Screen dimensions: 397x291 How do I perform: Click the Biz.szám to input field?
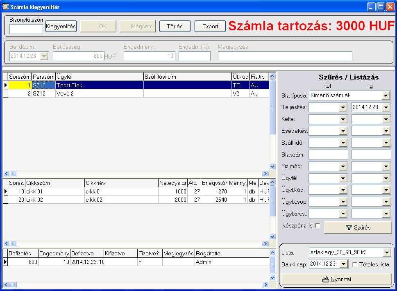(371, 155)
